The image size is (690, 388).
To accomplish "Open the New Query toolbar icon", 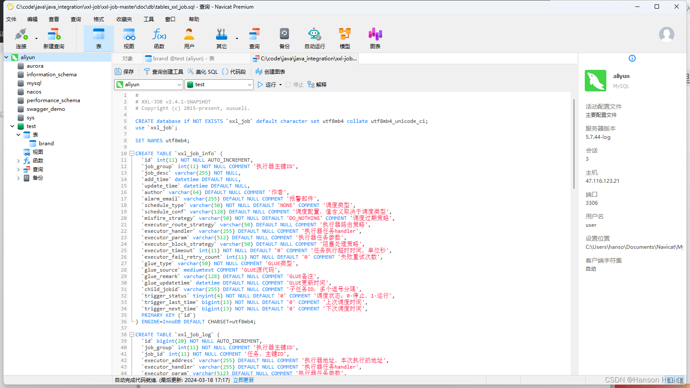I will coord(54,38).
